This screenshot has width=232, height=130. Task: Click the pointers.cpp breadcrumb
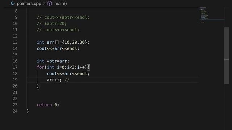point(29,4)
